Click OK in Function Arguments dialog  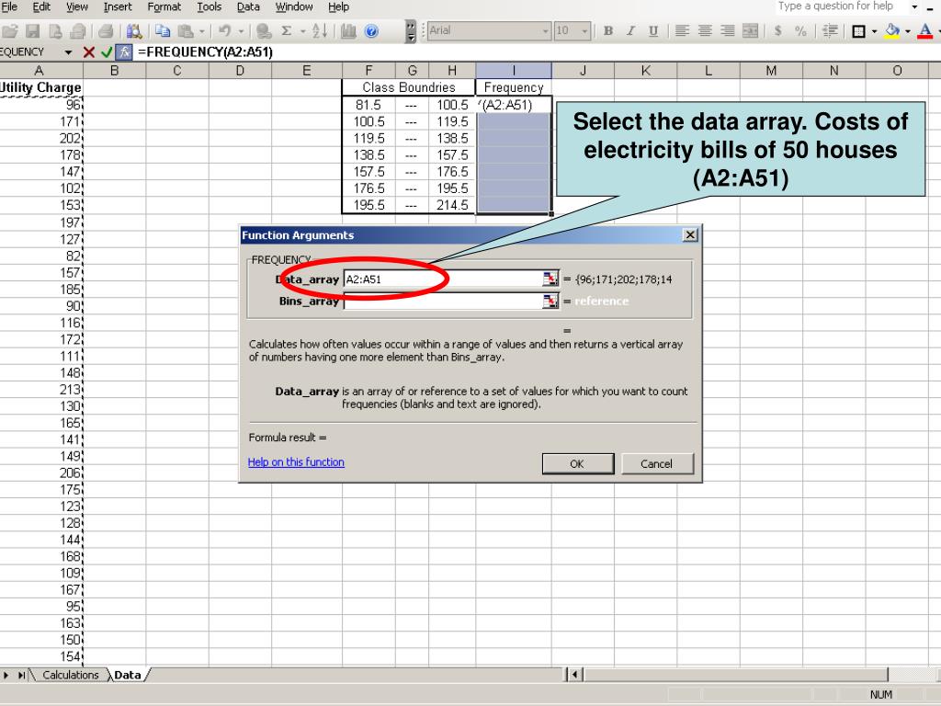[576, 463]
